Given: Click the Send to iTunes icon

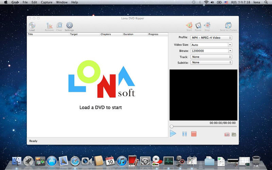Looking at the screenshot, I should [228, 26].
